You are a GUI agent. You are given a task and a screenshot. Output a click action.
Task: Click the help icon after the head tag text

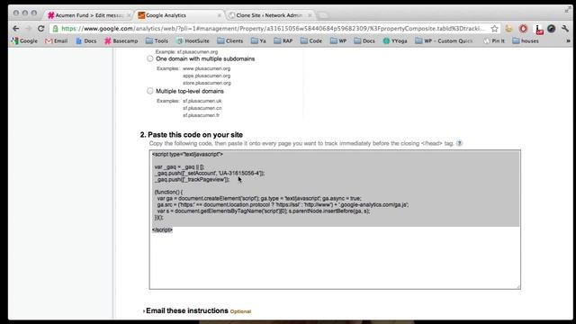pyautogui.click(x=459, y=143)
